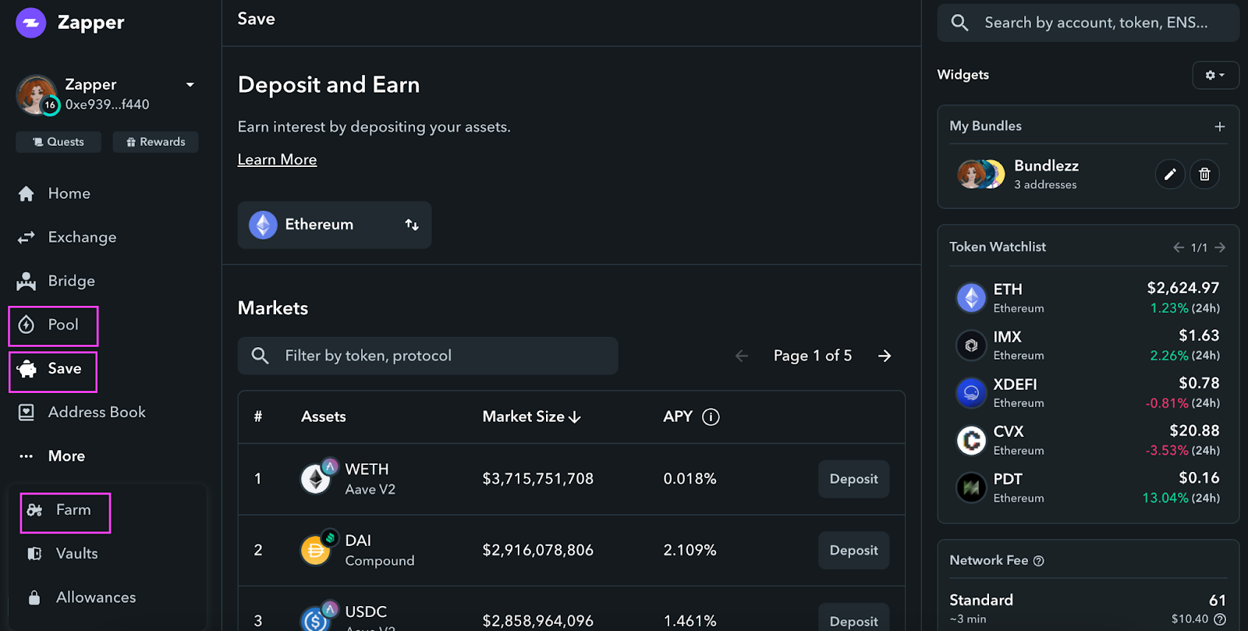Add a new bundle with plus icon
Screen dimensions: 1248x631
pyautogui.click(x=1220, y=126)
